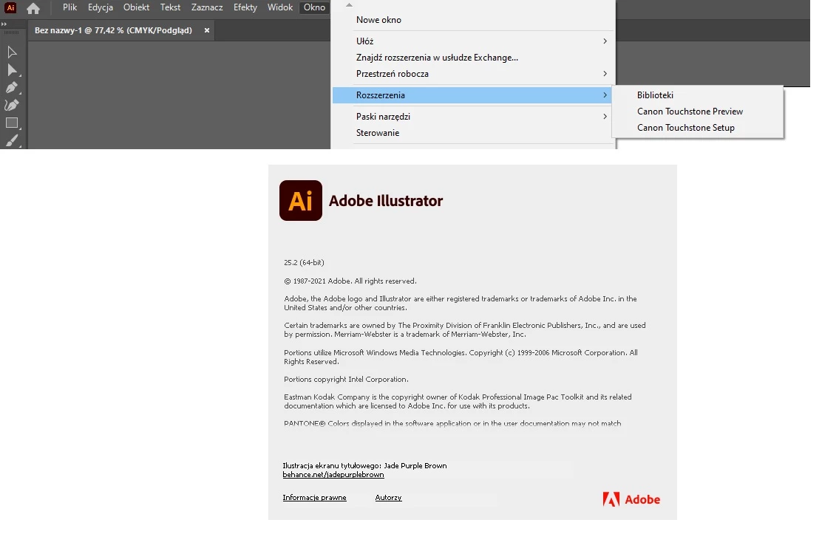The width and height of the screenshot is (822, 548).
Task: Open the Efekty menu
Action: tap(245, 7)
